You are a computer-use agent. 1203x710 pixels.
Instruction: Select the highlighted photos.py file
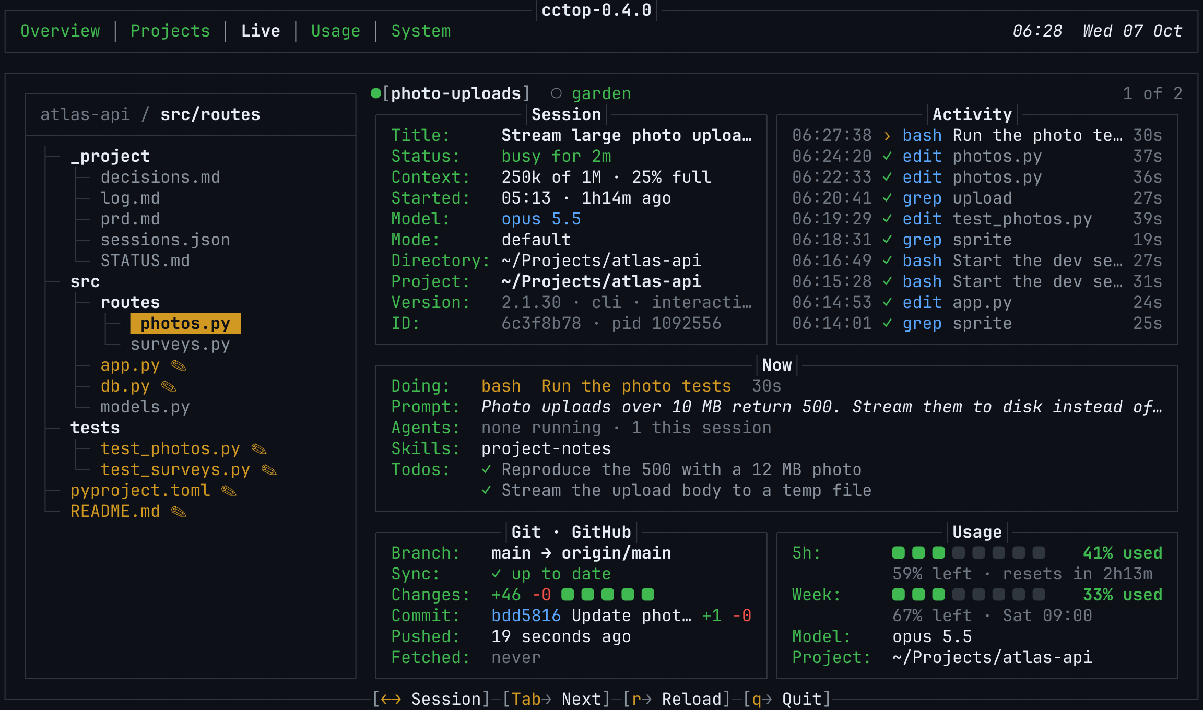point(185,324)
